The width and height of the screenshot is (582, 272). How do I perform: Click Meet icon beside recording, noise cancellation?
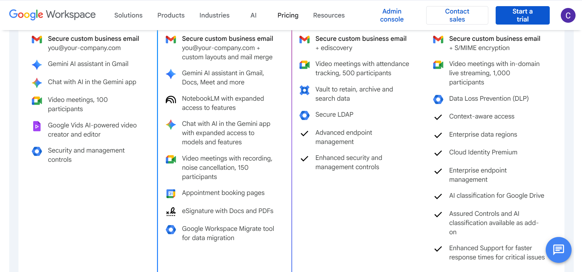[x=171, y=159]
